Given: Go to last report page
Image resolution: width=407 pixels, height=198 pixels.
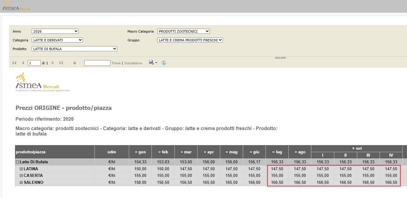Looking at the screenshot, I should pos(61,63).
